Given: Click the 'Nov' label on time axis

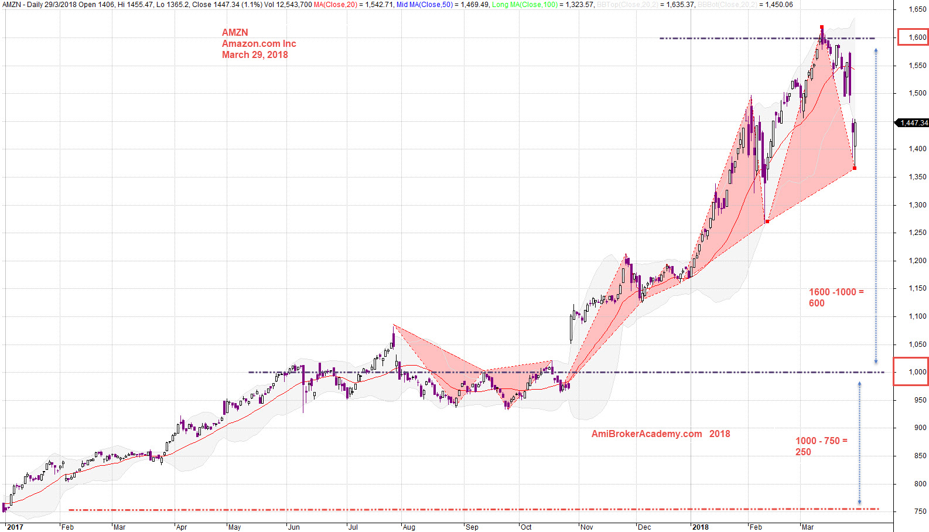Looking at the screenshot, I should click(x=587, y=527).
